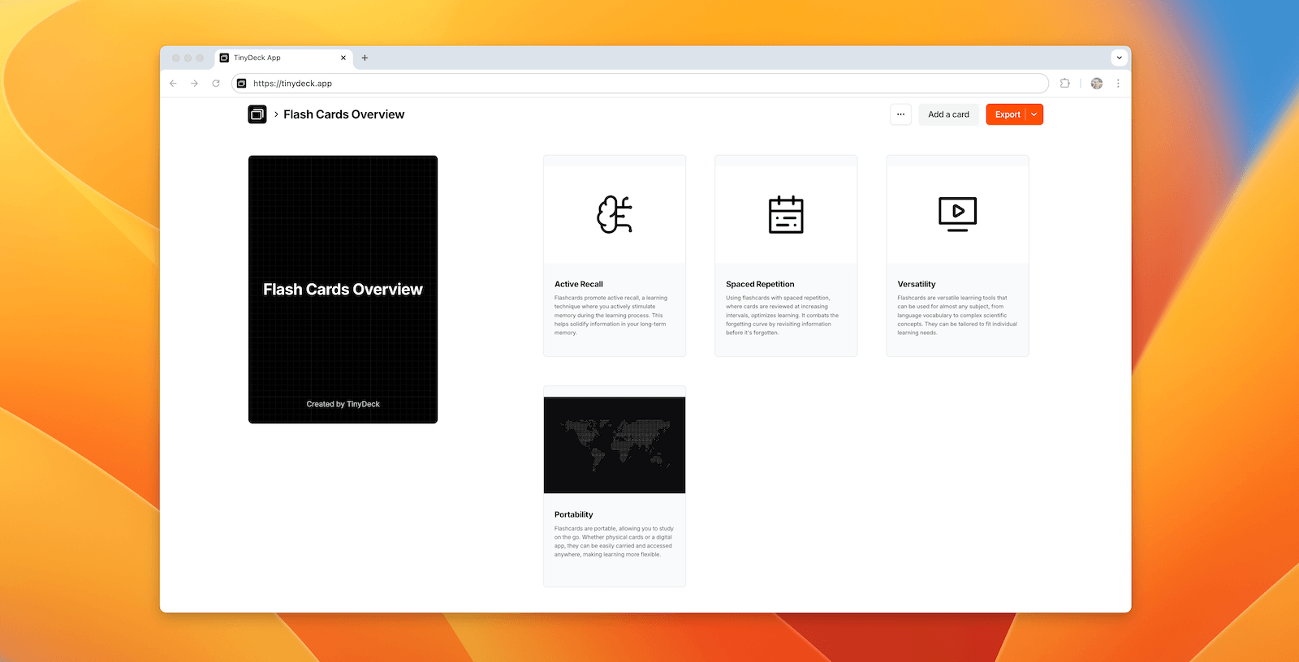This screenshot has height=662, width=1299.
Task: Open the Portability world map card
Action: (615, 445)
